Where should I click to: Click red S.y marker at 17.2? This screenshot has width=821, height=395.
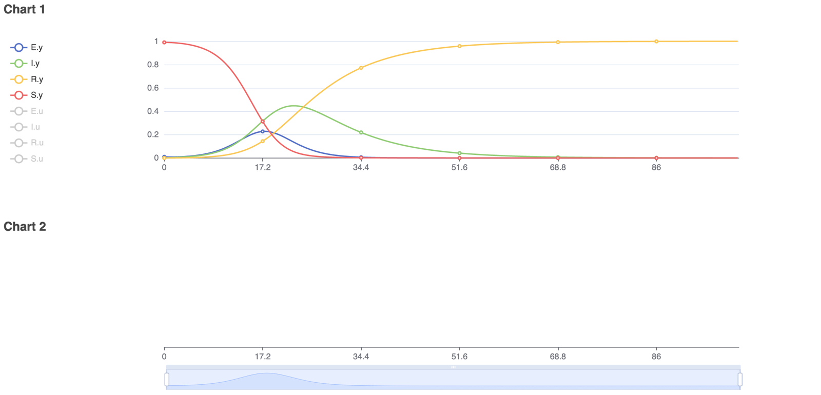[263, 122]
